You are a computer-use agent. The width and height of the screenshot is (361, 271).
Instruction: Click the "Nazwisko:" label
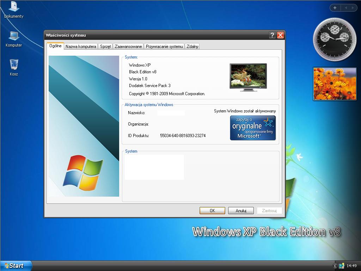coord(136,113)
